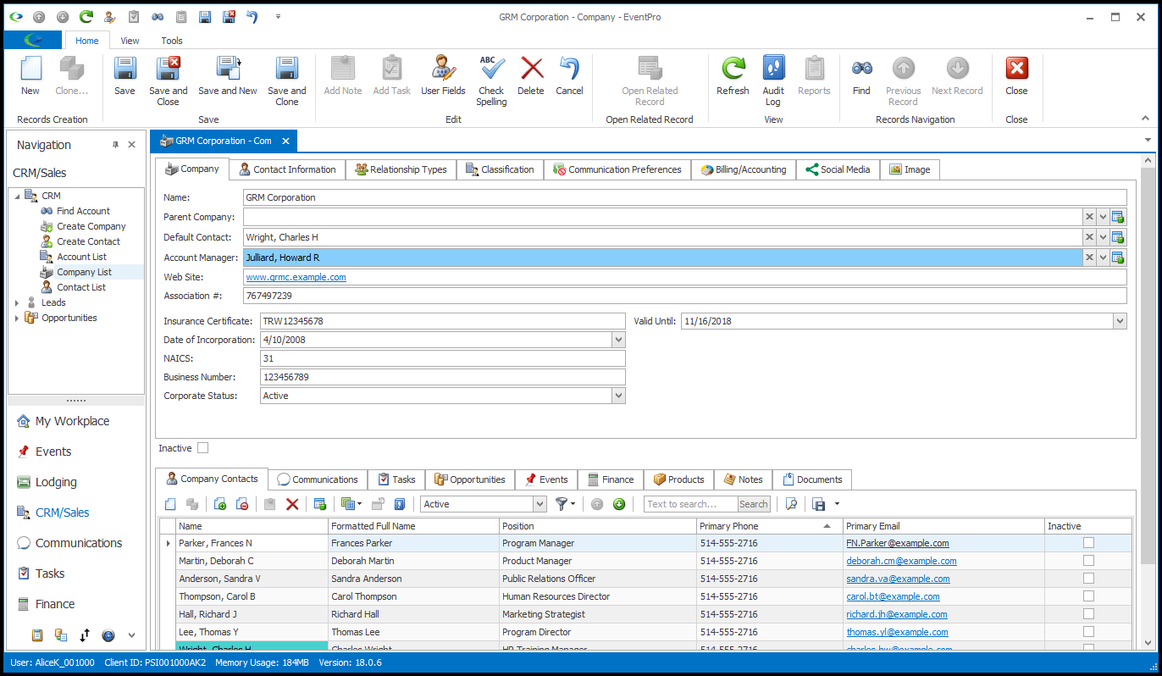Save the company record
Screen dimensions: 1162x676
[125, 75]
